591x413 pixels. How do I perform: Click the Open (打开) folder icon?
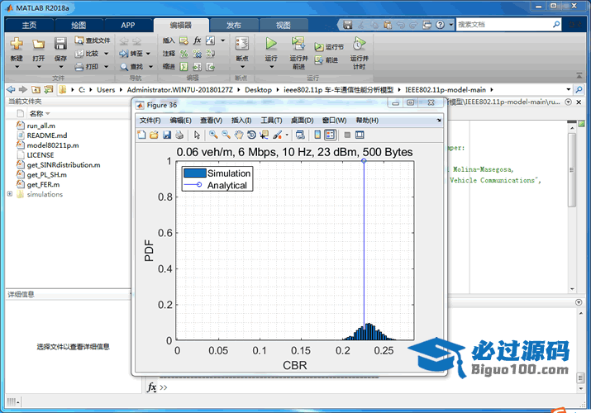[x=38, y=45]
